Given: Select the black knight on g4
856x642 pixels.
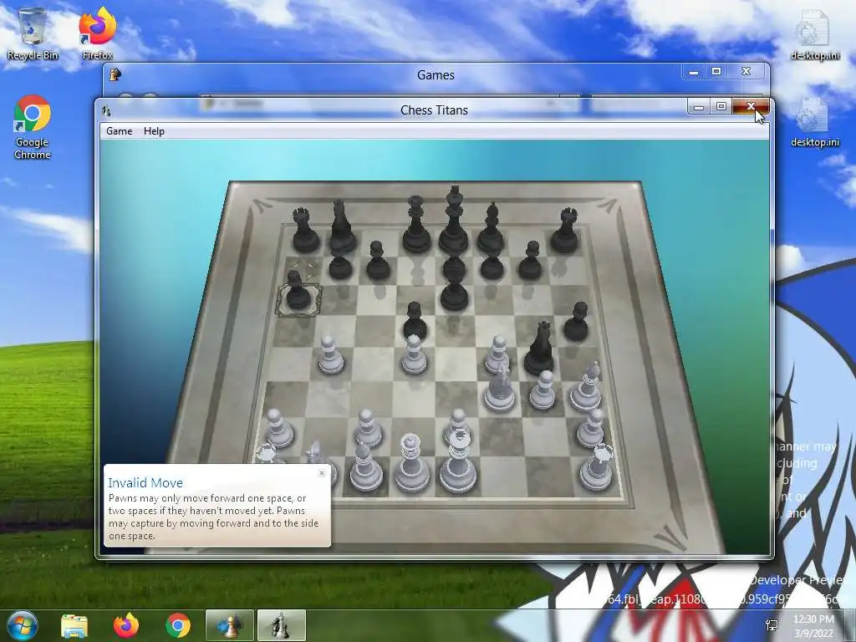Looking at the screenshot, I should [540, 349].
